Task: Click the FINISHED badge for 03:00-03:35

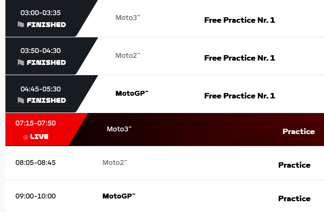Action: [47, 25]
